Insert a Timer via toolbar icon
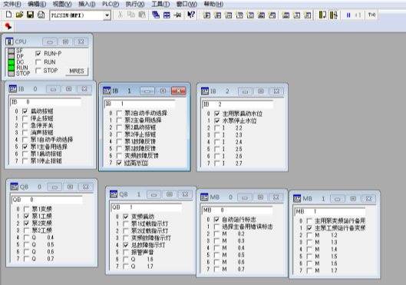 coord(239,15)
